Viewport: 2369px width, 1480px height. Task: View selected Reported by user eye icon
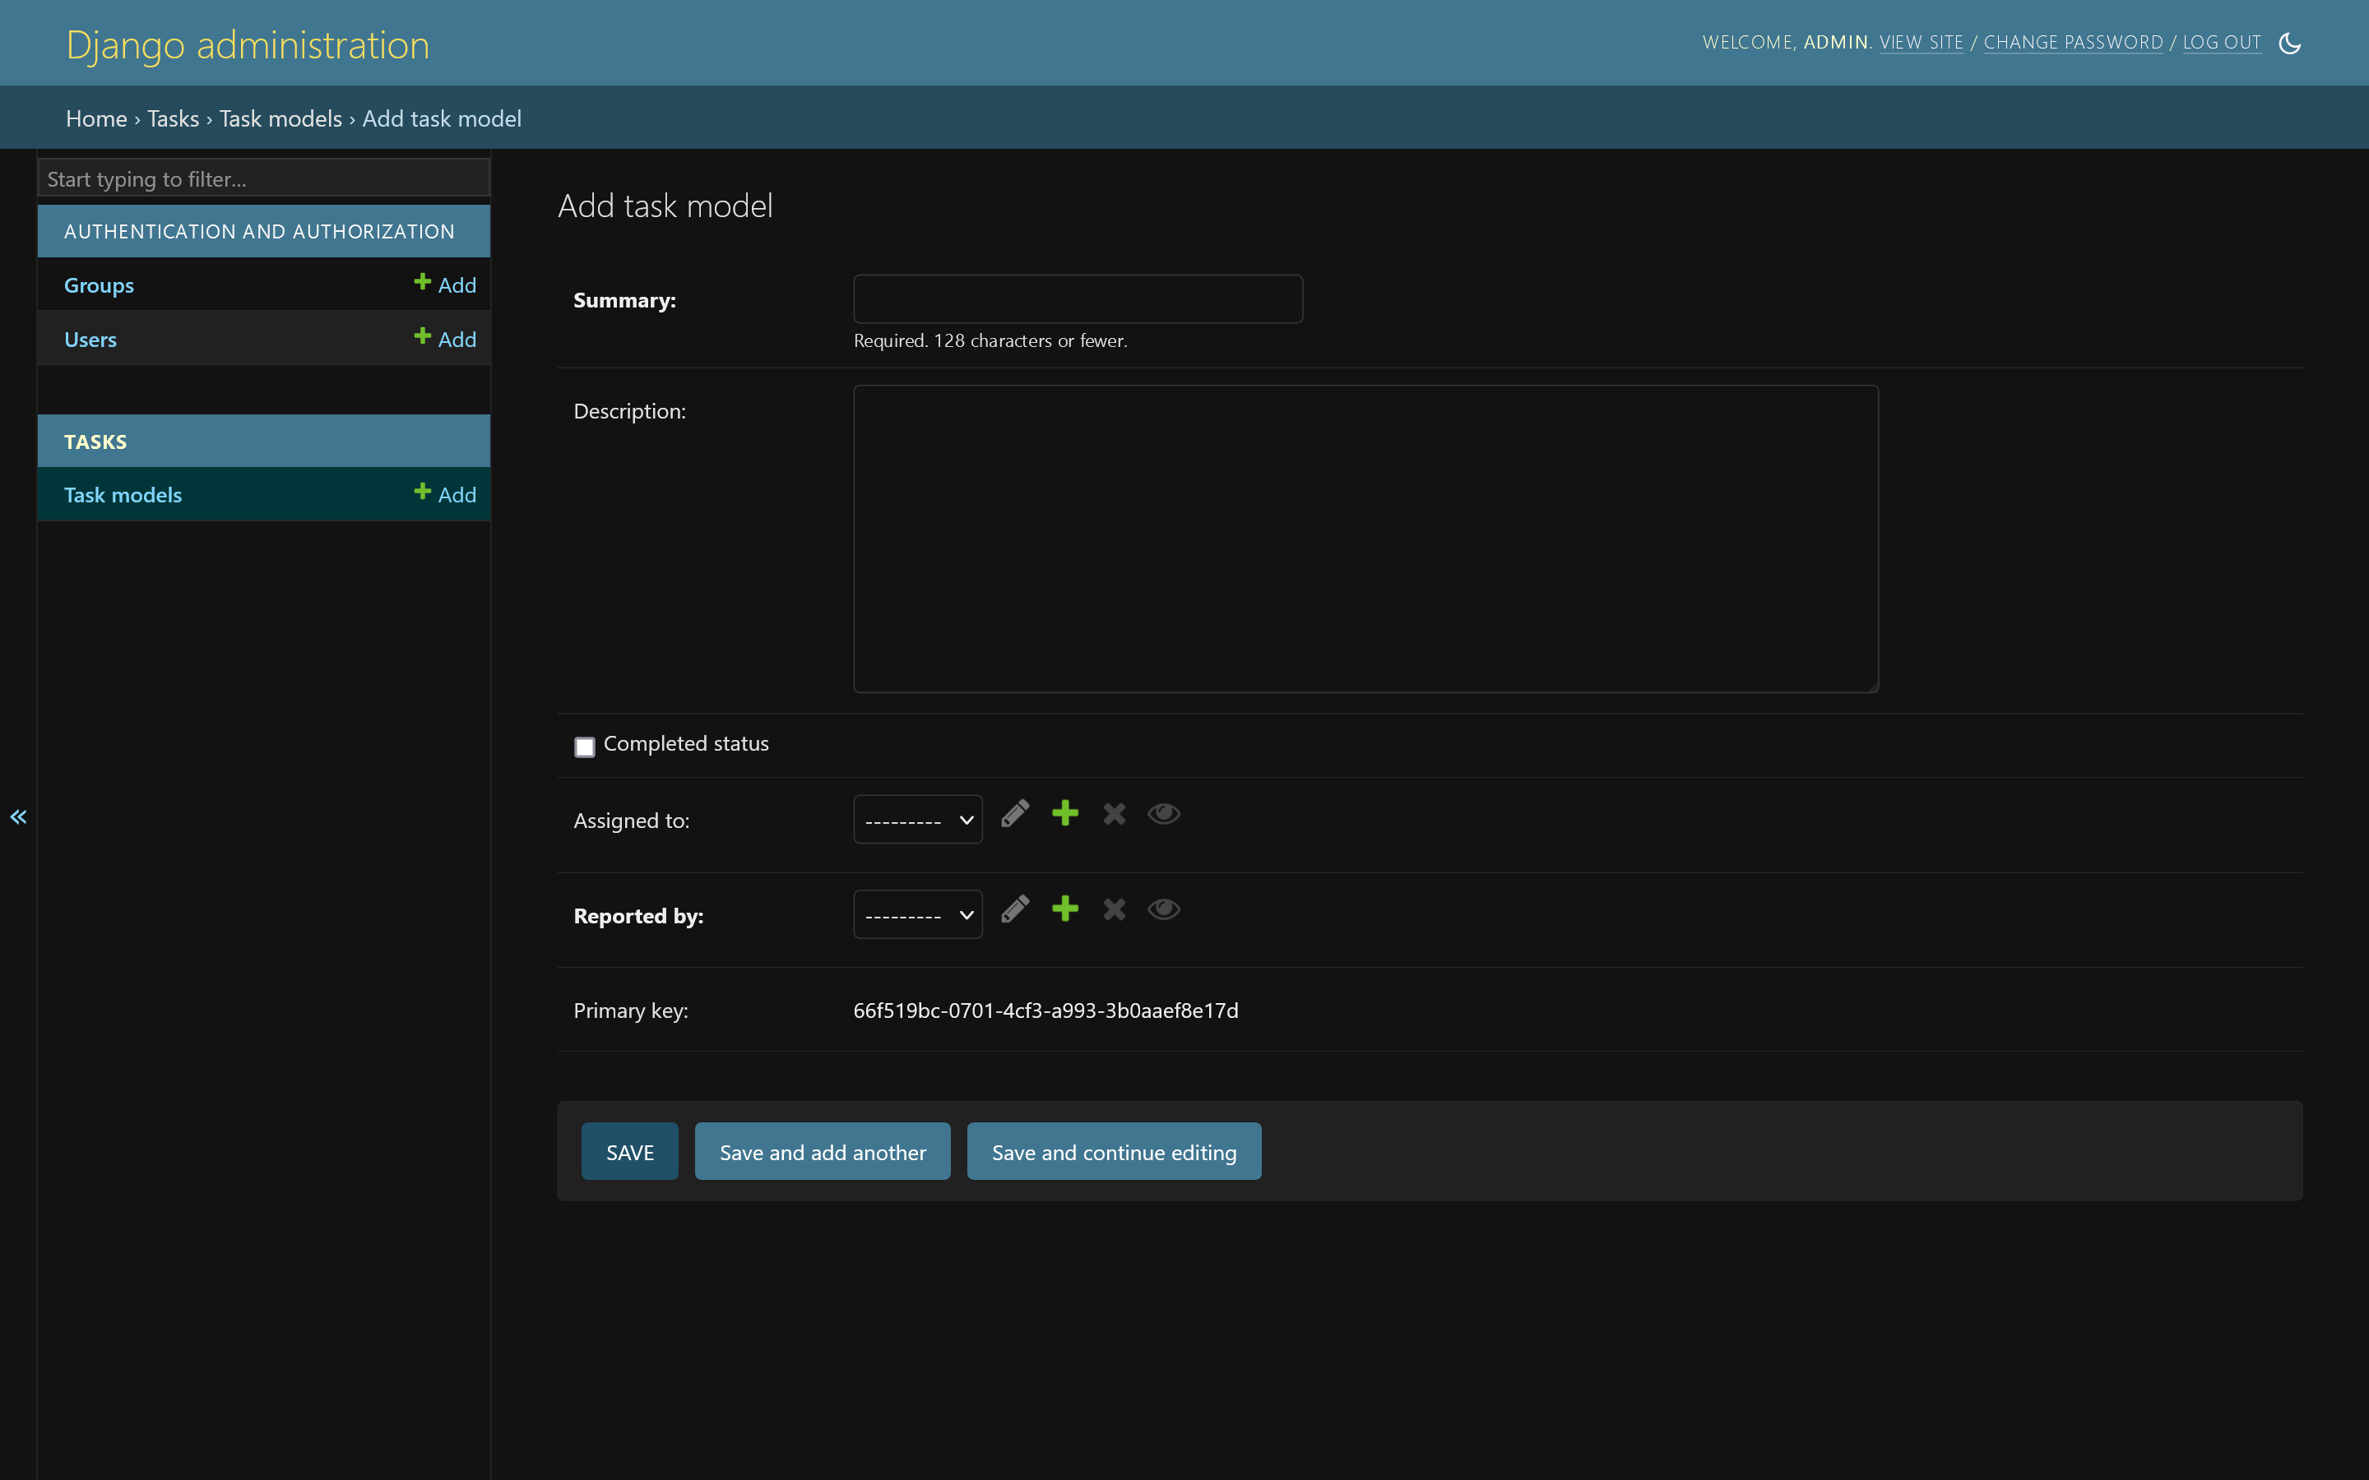click(x=1164, y=909)
